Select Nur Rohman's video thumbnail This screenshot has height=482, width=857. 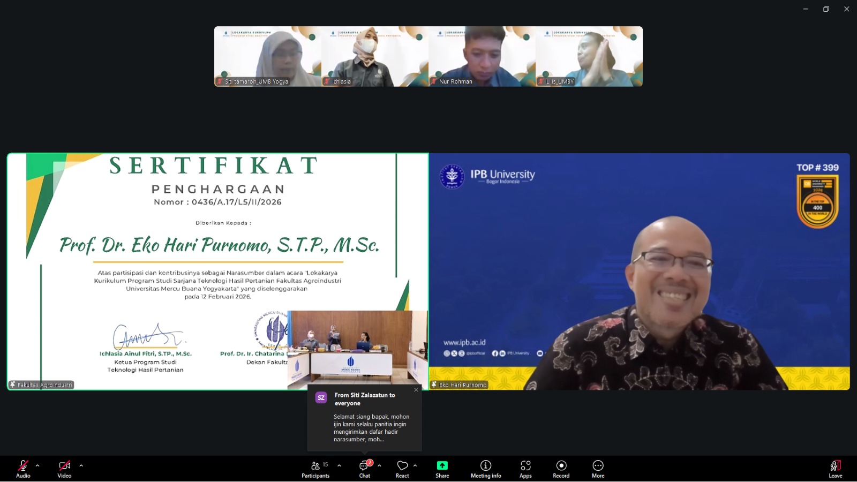click(482, 56)
